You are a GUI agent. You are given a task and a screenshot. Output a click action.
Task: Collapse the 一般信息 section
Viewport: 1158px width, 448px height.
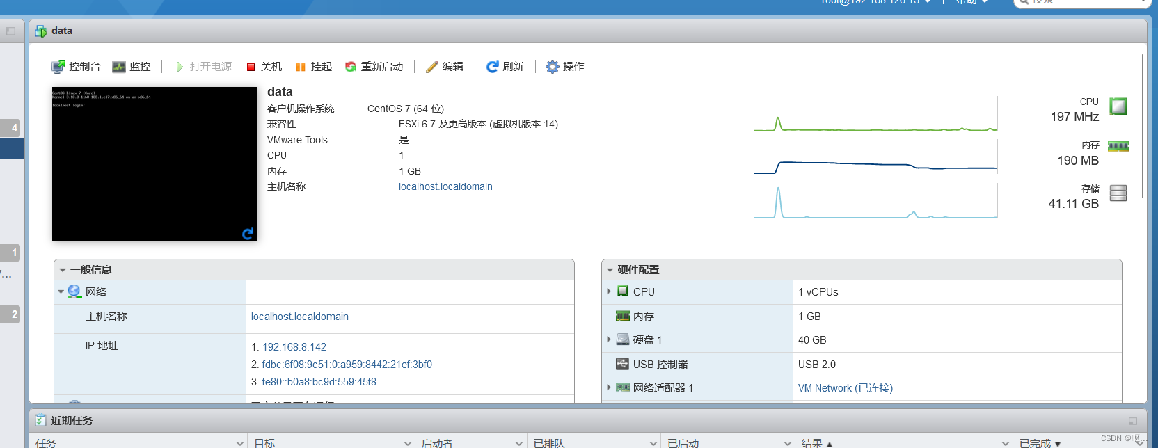[63, 270]
